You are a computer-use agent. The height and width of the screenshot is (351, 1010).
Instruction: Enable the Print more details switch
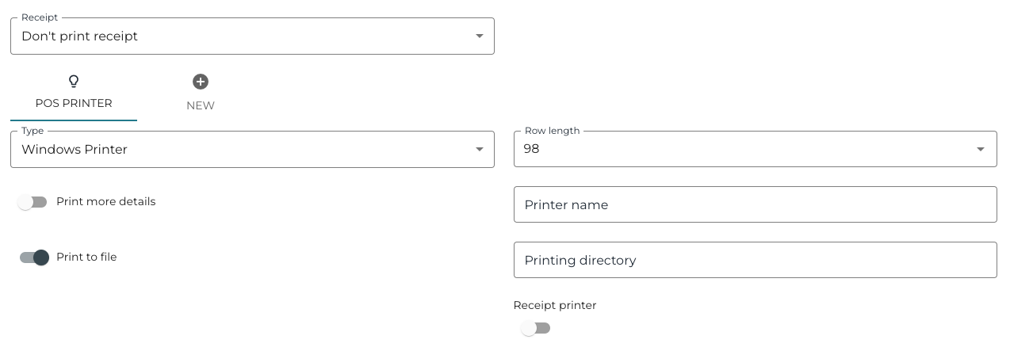pos(33,202)
